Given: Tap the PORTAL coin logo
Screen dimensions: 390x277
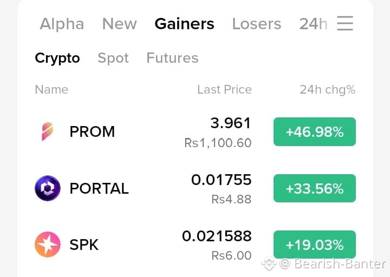Looking at the screenshot, I should [x=48, y=188].
